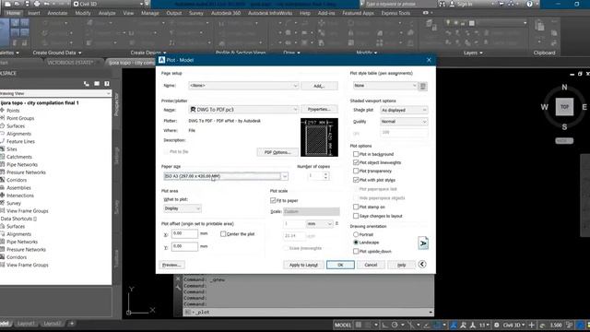
Task: Click the plot offset X input field
Action: pos(184,233)
